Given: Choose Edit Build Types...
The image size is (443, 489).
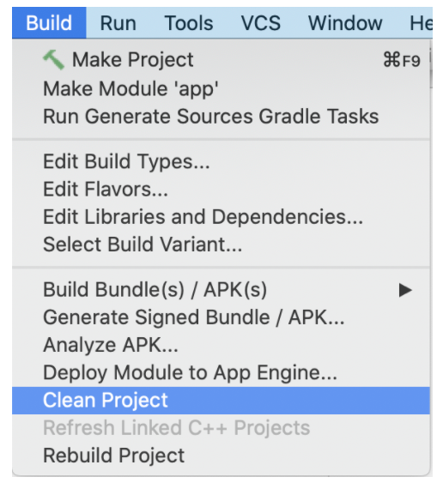Looking at the screenshot, I should pyautogui.click(x=221, y=161).
